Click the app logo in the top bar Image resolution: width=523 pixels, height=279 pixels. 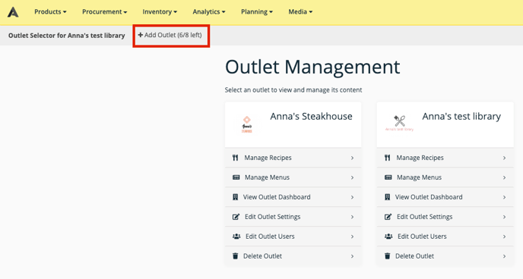tap(13, 12)
